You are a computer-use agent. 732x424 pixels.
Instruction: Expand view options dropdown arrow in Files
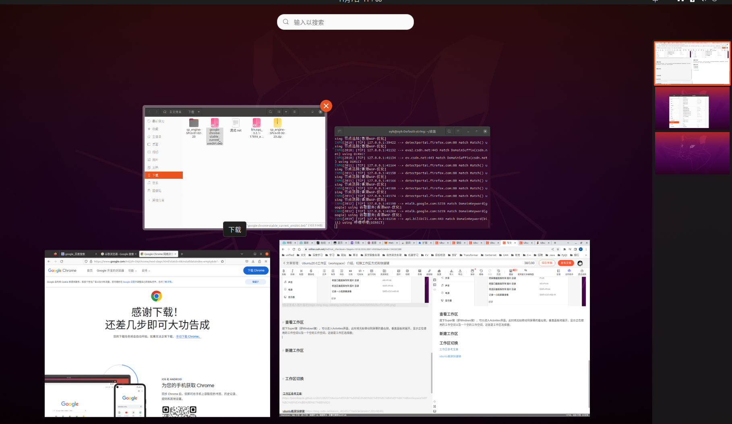[286, 112]
